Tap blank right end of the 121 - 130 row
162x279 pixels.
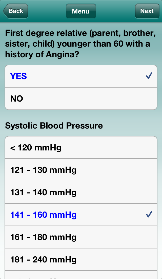(142, 170)
